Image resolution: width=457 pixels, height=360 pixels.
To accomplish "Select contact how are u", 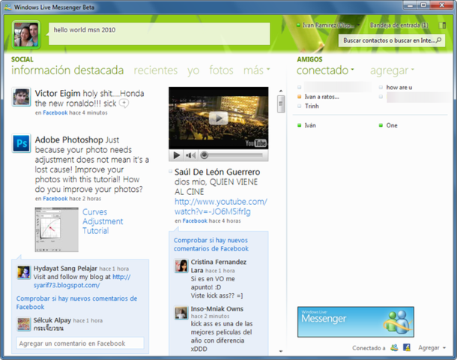I will (399, 87).
